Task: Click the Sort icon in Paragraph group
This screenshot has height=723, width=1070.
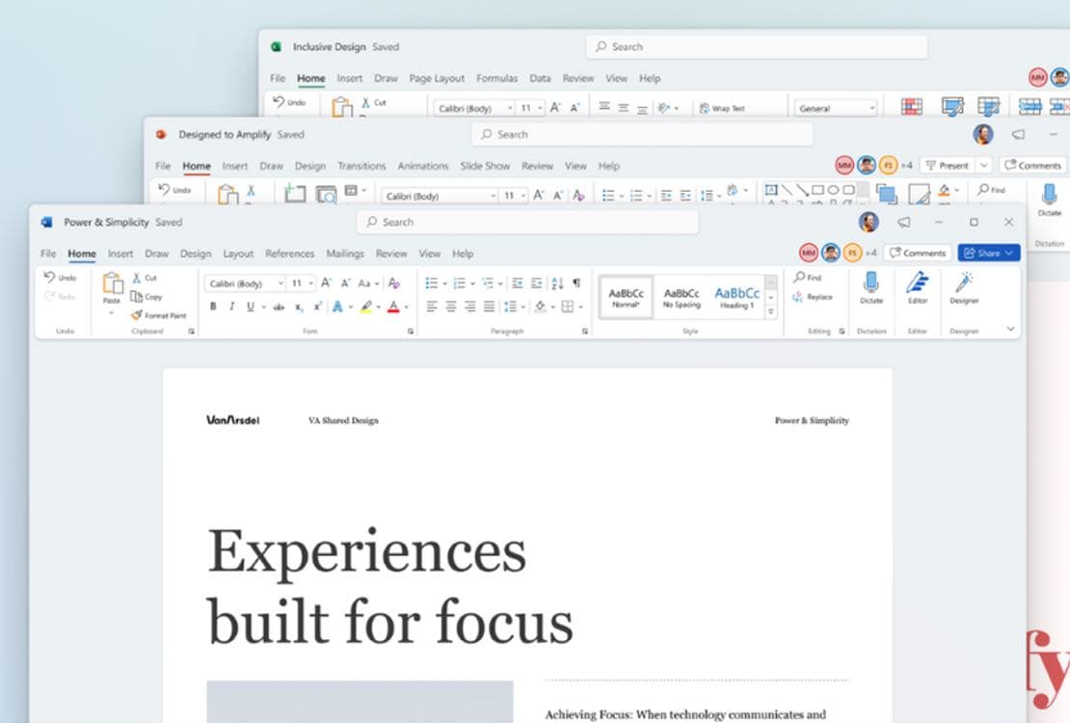Action: 556,282
